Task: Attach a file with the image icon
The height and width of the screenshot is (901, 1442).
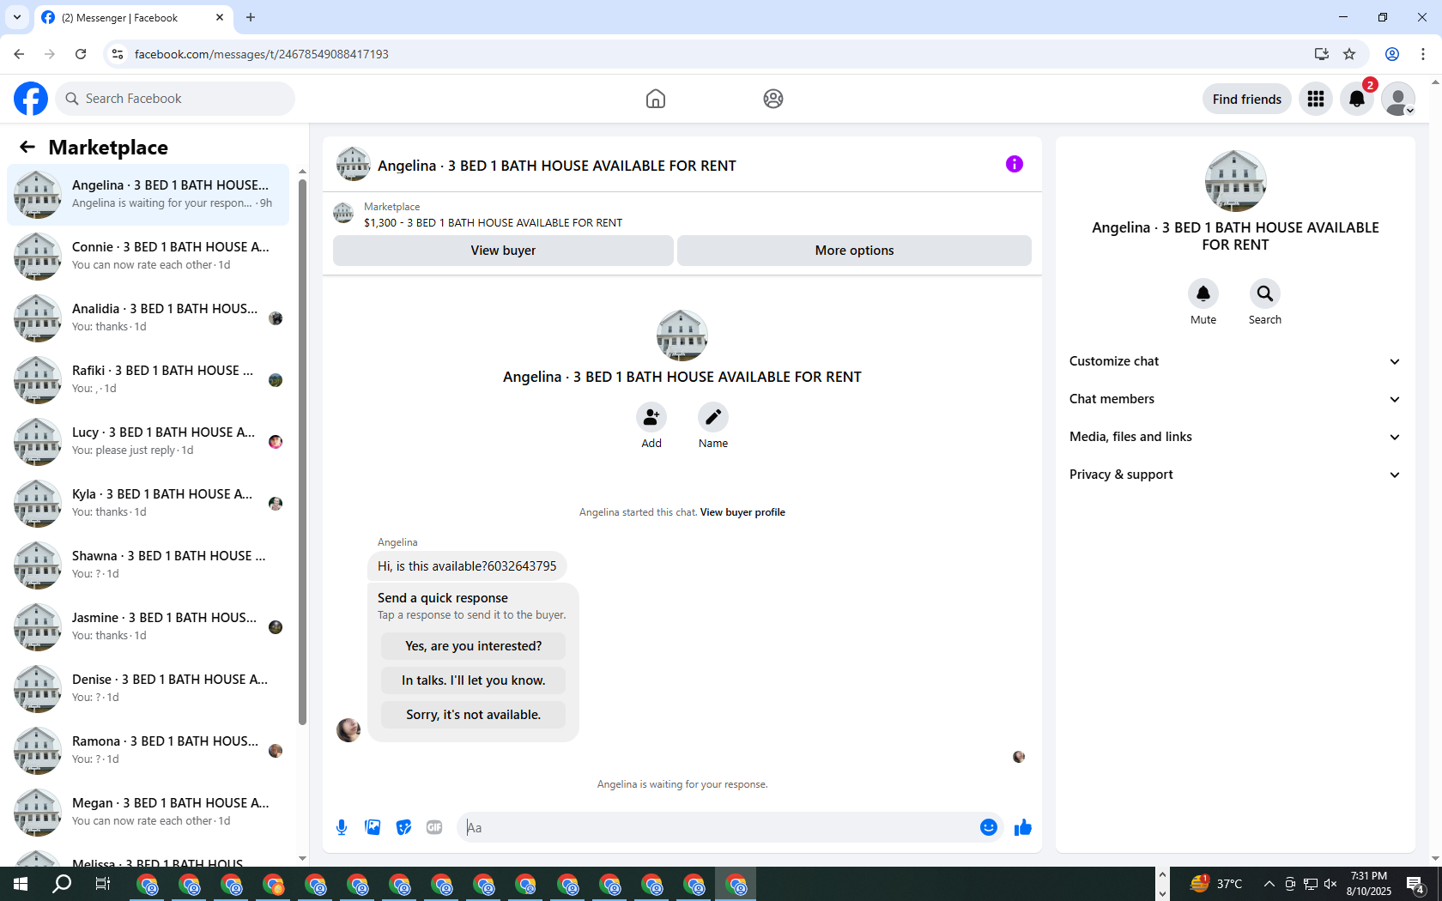Action: [373, 827]
